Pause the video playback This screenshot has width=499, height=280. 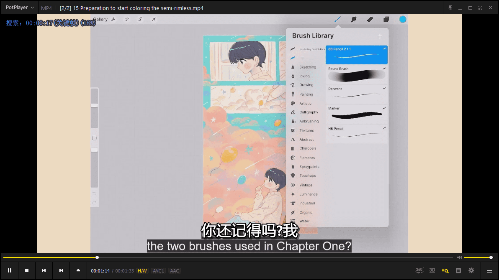[10, 270]
